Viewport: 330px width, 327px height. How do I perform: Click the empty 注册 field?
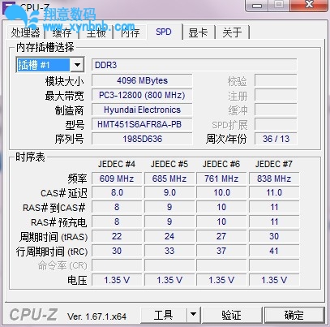[276, 95]
